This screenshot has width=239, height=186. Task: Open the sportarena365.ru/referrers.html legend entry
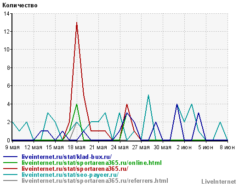(x=95, y=181)
